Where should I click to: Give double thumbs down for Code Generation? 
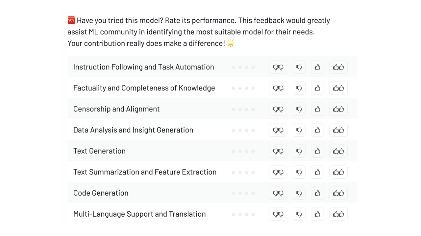(278, 193)
